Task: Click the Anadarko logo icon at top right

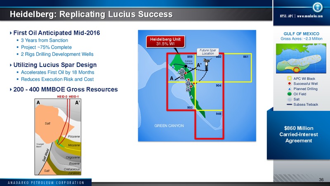Action: point(317,7)
